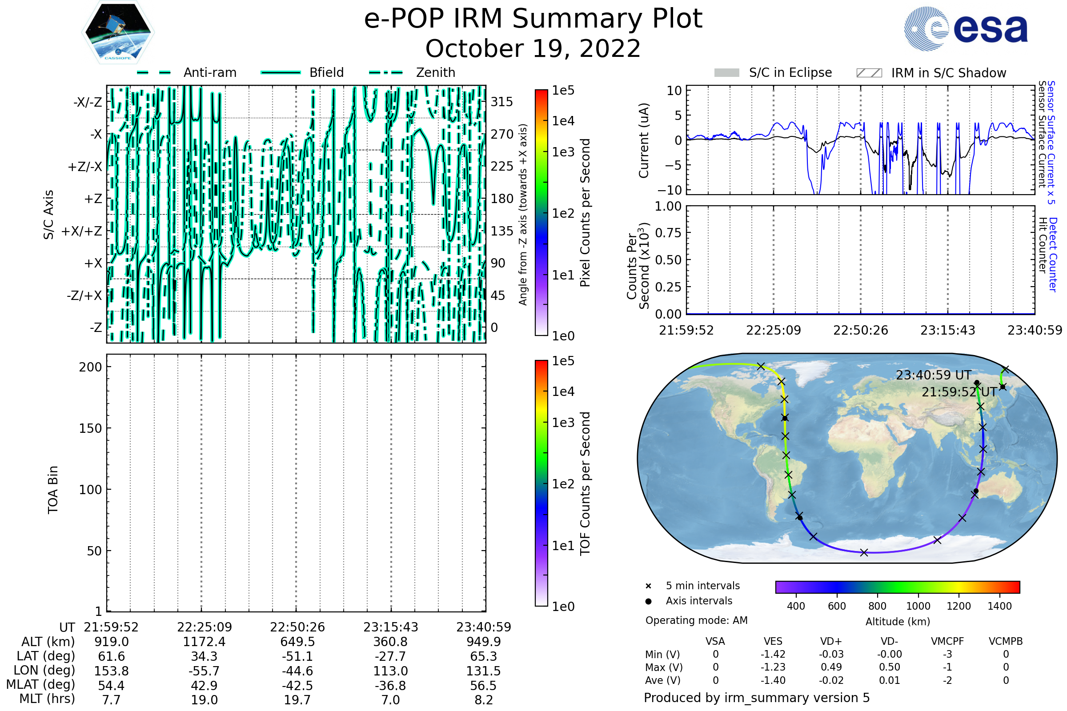Click the 'VCMPB' column header

[x=1006, y=642]
